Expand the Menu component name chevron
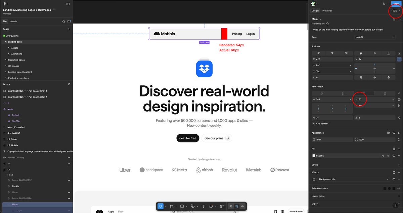403x213 pixels. point(321,19)
